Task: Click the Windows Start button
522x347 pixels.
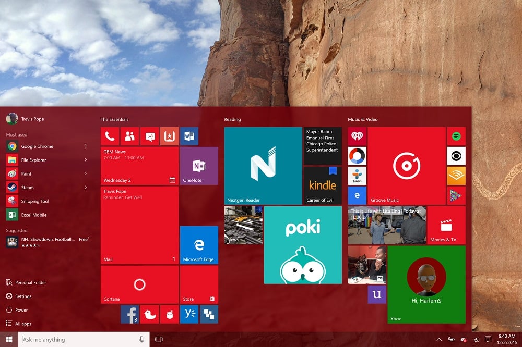Action: 9,339
